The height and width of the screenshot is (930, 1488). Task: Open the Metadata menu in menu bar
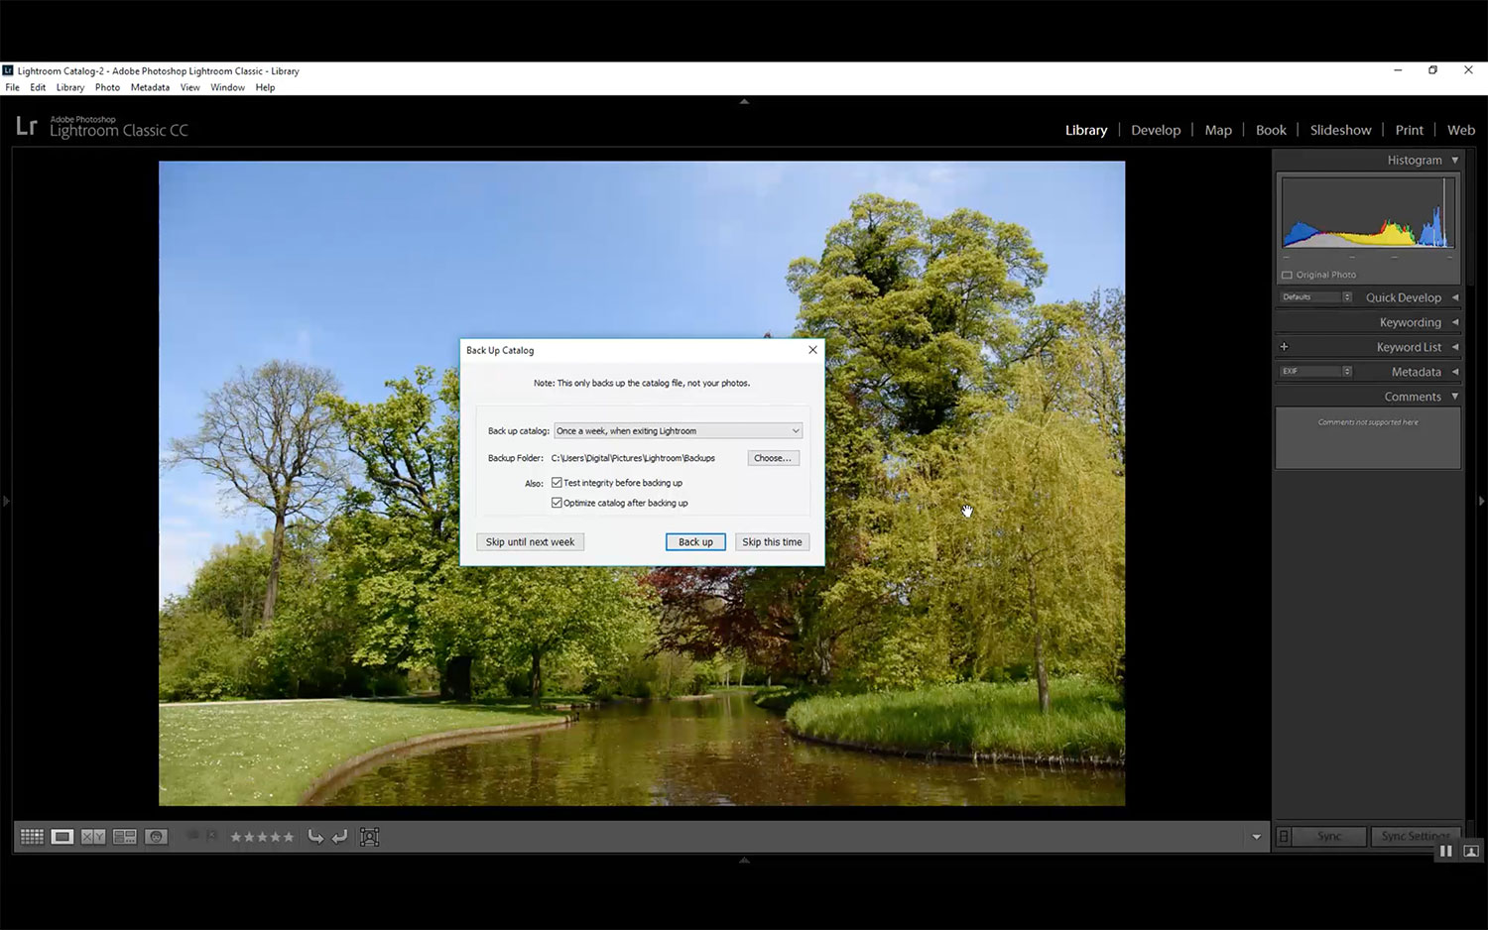point(150,87)
